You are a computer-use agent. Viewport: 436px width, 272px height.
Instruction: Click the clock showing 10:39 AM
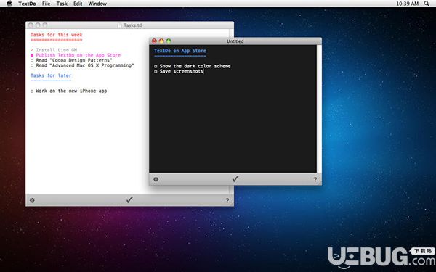tap(407, 4)
